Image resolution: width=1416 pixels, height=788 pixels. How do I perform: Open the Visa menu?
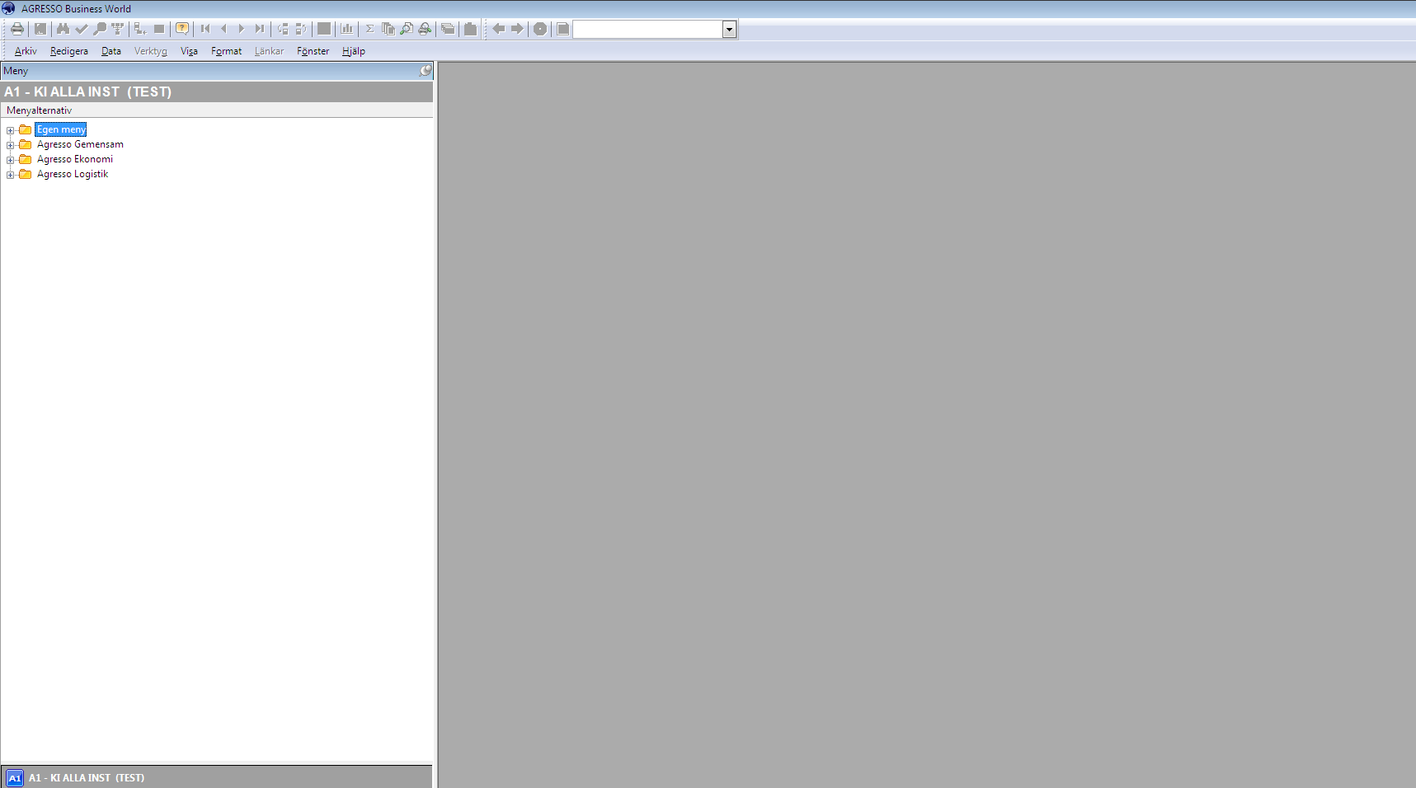(189, 51)
